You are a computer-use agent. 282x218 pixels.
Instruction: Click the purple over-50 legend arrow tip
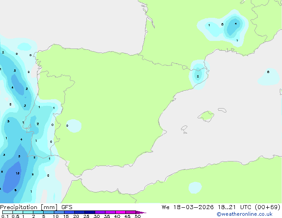(x=141, y=212)
